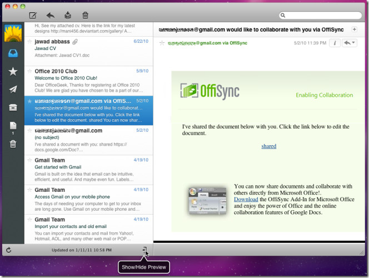Show message info with i button
Viewport: 369px width, 278px height.
point(335,43)
